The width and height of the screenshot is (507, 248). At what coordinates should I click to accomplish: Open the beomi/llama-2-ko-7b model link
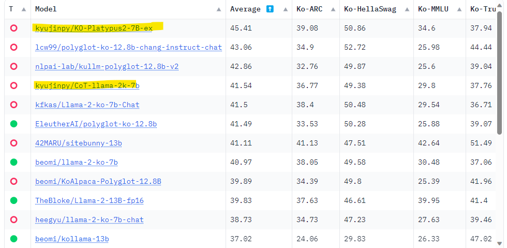pos(77,162)
